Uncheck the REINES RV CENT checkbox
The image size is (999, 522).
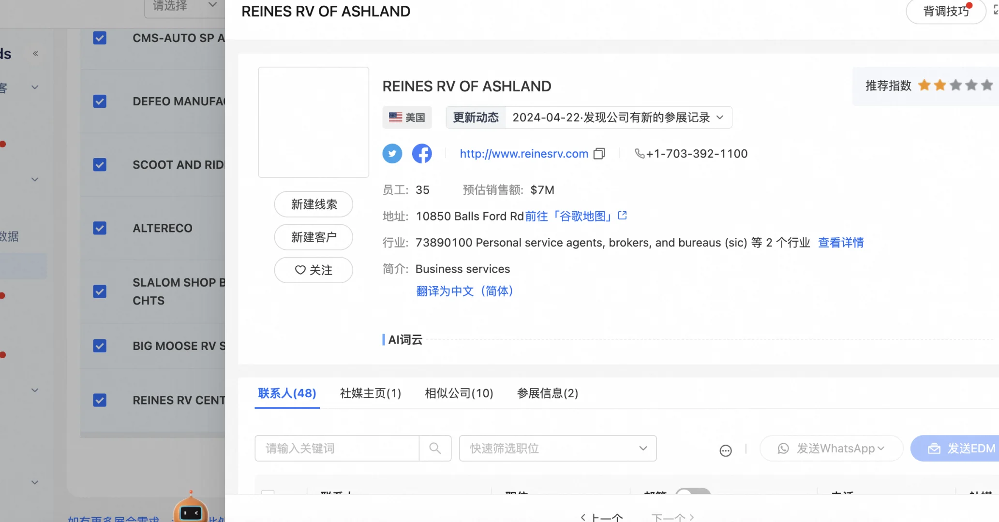100,400
